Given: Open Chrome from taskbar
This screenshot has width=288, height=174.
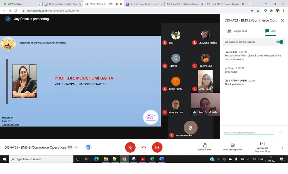Looking at the screenshot, I should coord(124,159).
